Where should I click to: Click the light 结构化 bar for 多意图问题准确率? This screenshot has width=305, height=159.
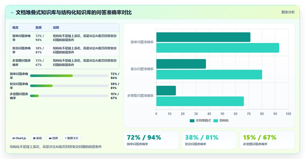pyautogui.click(x=200, y=101)
